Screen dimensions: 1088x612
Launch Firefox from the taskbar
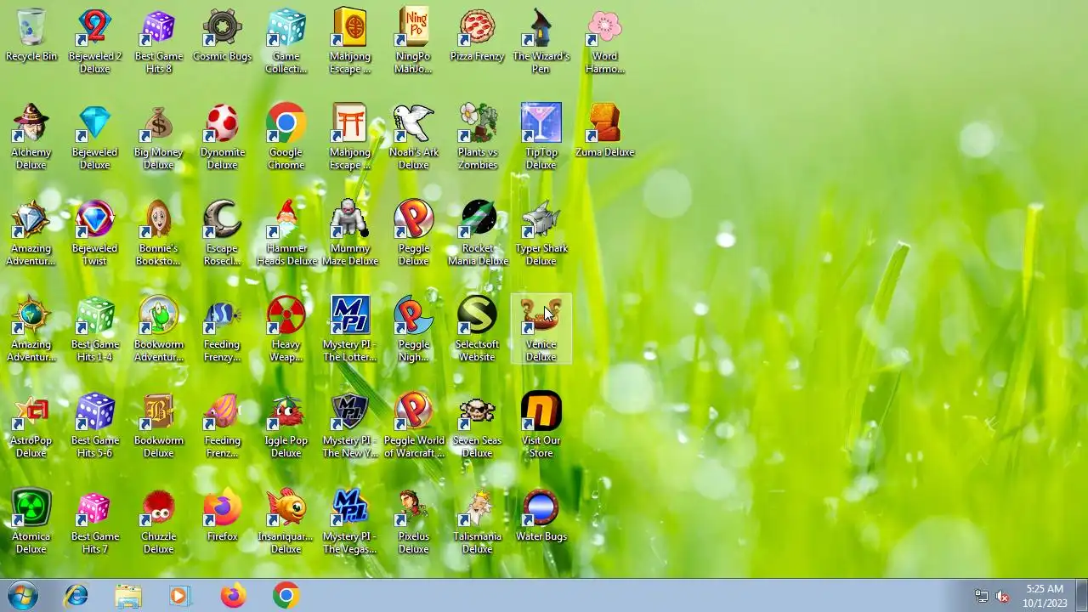pyautogui.click(x=233, y=596)
